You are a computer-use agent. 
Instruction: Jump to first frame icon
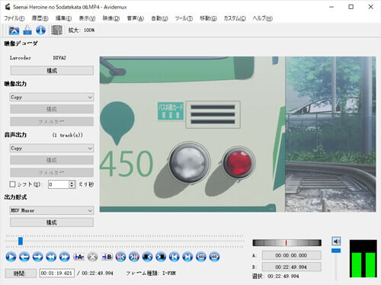174,257
